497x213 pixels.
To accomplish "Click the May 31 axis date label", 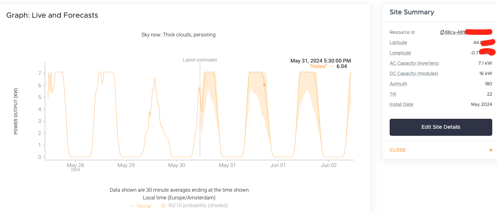I will coord(227,166).
